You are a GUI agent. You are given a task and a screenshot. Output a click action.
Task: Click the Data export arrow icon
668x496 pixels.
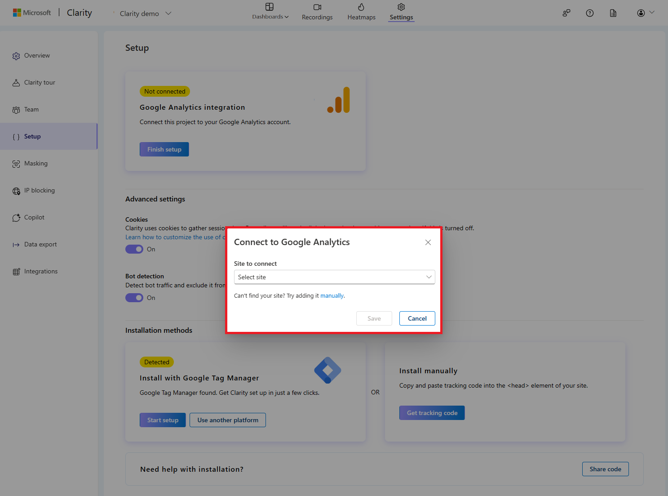pos(16,245)
